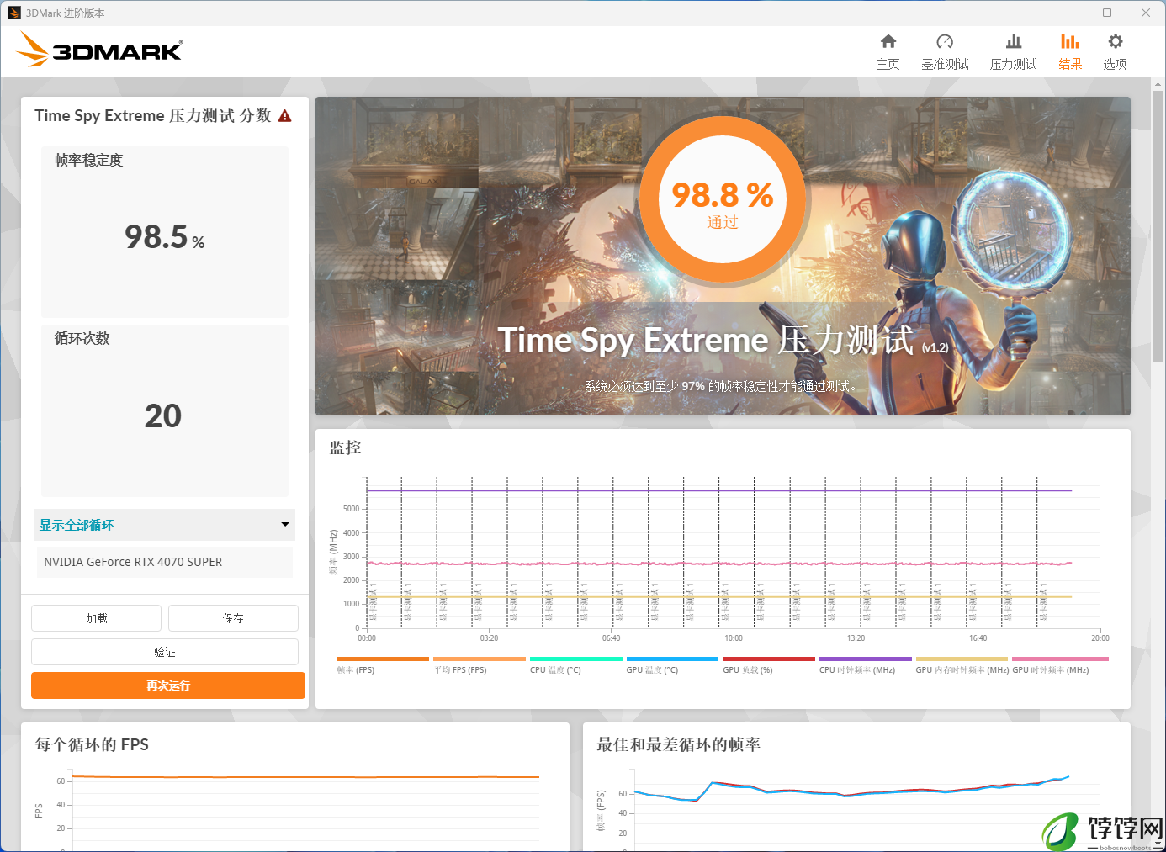1166x852 pixels.
Task: Toggle the 帧率 (FPS) legend swatch
Action: [383, 659]
